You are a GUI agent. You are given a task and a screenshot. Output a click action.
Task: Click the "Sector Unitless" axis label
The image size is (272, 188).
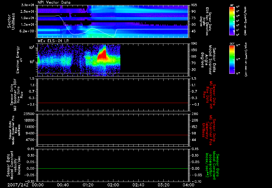pos(11,21)
